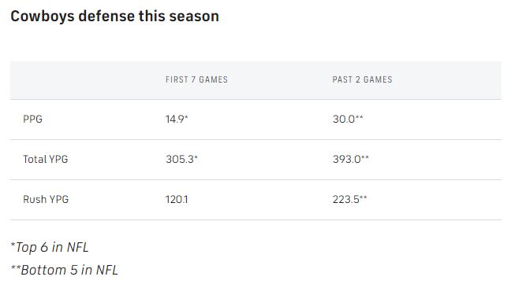Viewport: 511px width, 284px height.
Task: Click the 'Top 6 in NFL' footnote
Action: pos(50,247)
